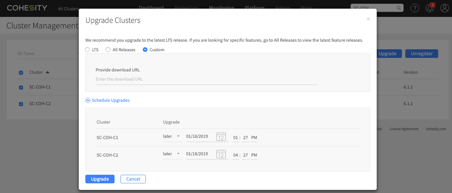Viewport: 452px width, 193px height.
Task: Toggle the SC-COH-C1 row checkbox
Action: (x=21, y=88)
